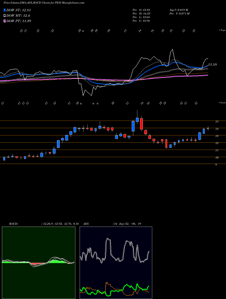Open the ADX indicator chart panel

pyautogui.click(x=116, y=263)
